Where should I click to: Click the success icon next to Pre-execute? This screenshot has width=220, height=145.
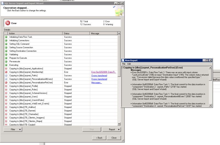pyautogui.click(x=6, y=61)
